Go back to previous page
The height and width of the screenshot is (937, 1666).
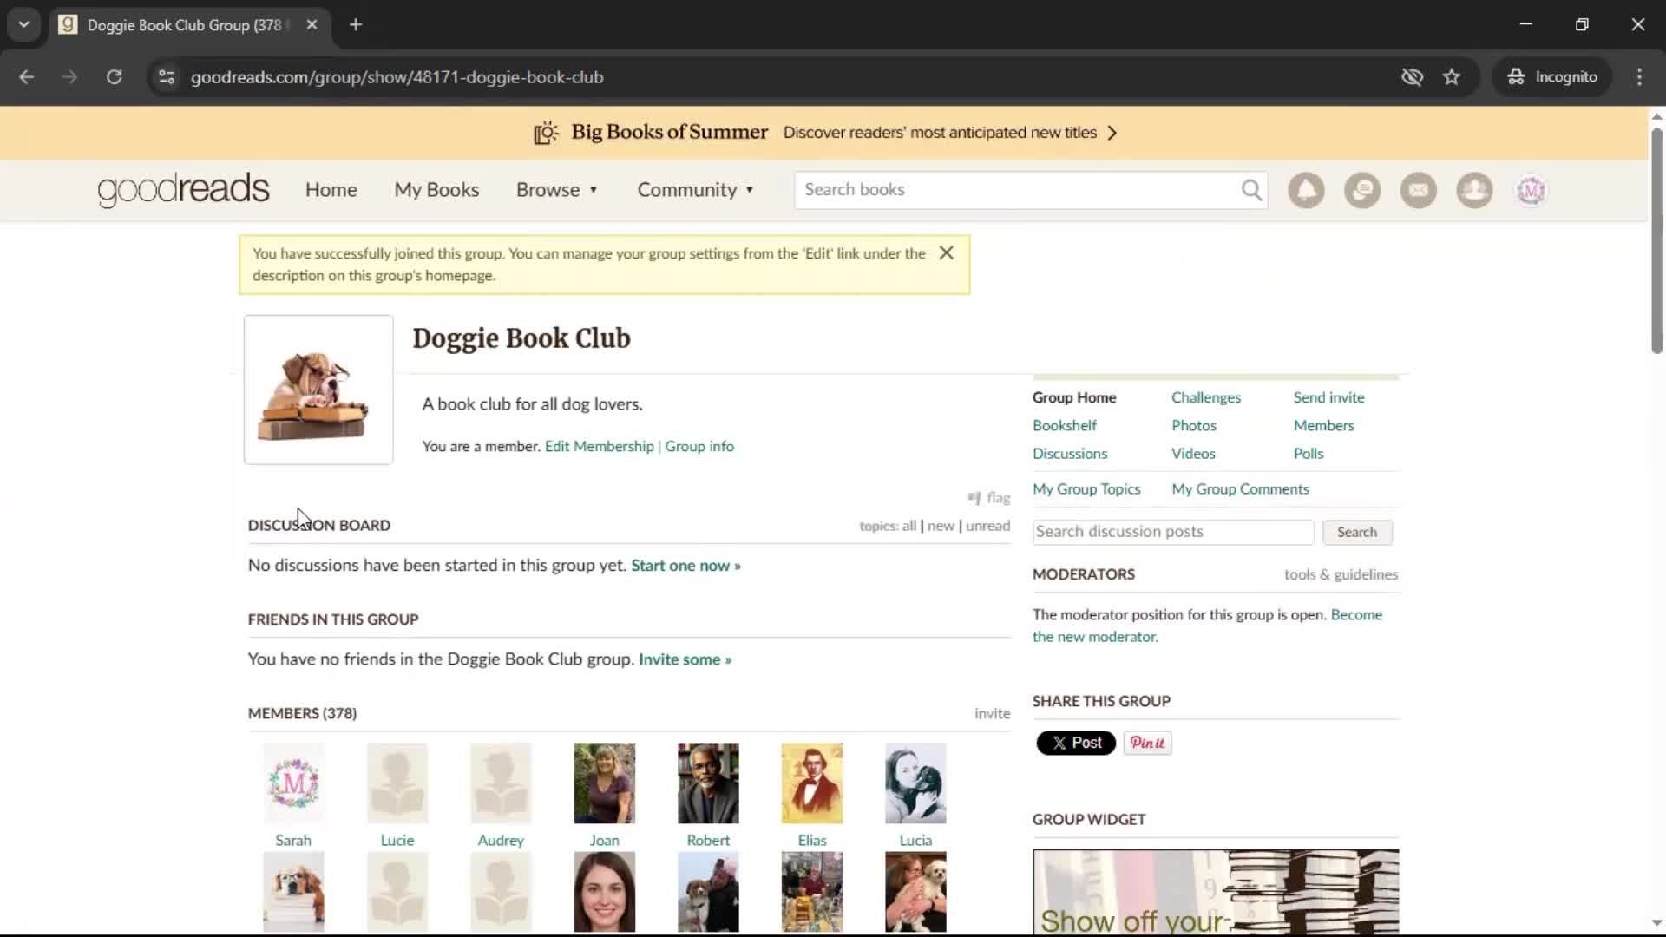[27, 77]
